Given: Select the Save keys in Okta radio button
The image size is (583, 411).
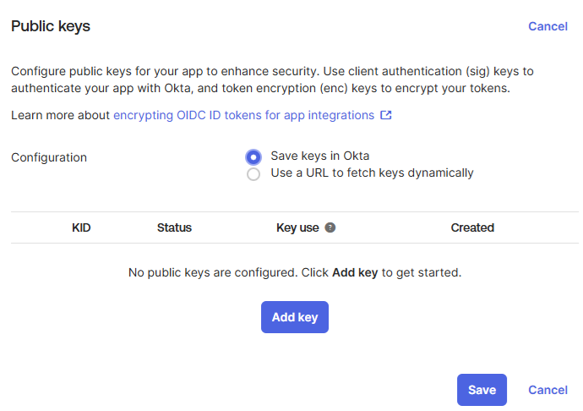Looking at the screenshot, I should click(x=253, y=156).
